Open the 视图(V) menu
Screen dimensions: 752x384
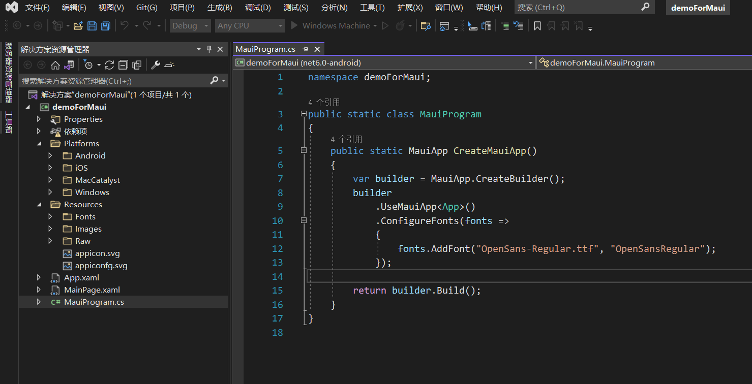click(x=111, y=8)
